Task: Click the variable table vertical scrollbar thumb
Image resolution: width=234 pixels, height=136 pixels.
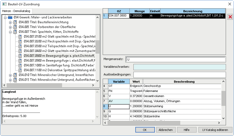Action: pyautogui.click(x=223, y=98)
